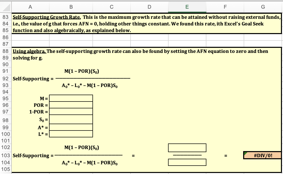
Task: Select column E header
Action: (187, 7)
